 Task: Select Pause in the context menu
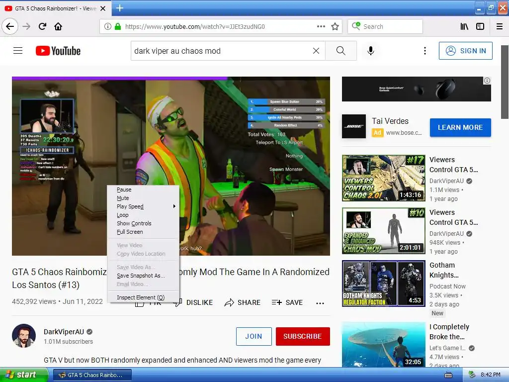(143, 190)
